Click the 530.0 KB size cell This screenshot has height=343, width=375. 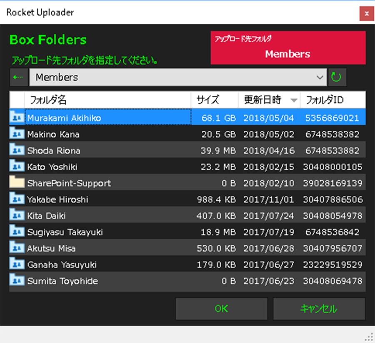(x=216, y=248)
